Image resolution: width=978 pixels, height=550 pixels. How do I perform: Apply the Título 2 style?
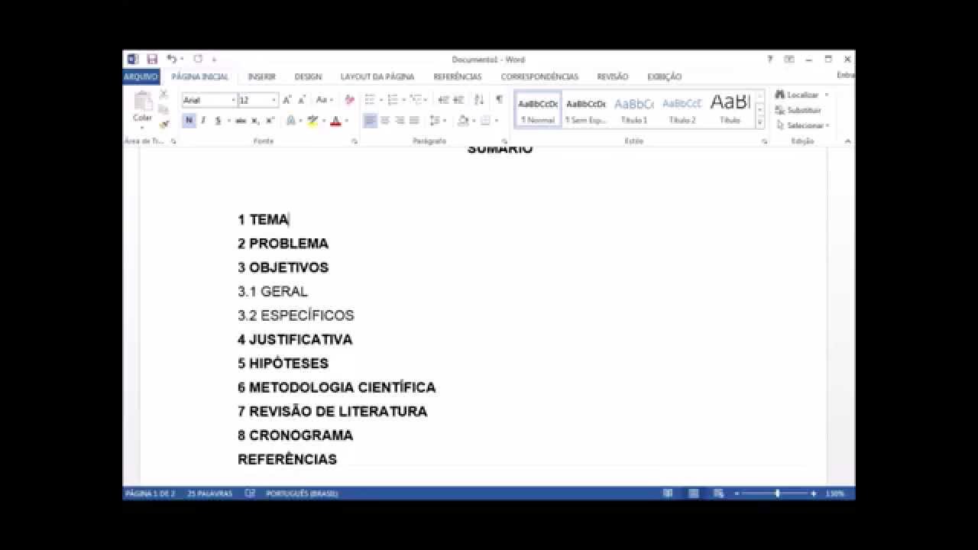pos(682,109)
